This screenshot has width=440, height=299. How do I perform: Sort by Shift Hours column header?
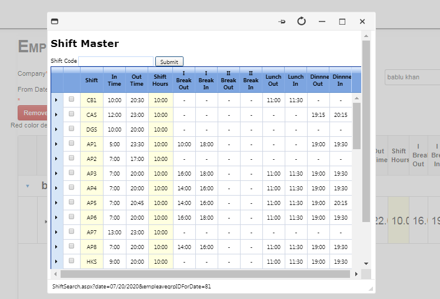(160, 80)
